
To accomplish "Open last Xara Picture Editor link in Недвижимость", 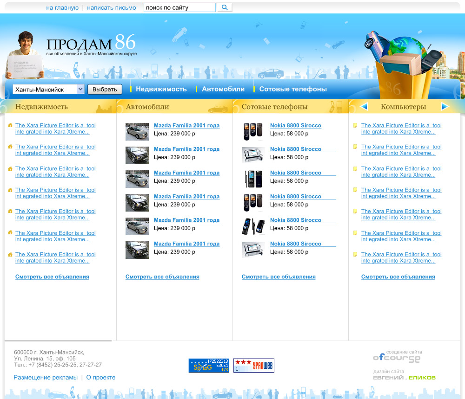I will click(55, 257).
